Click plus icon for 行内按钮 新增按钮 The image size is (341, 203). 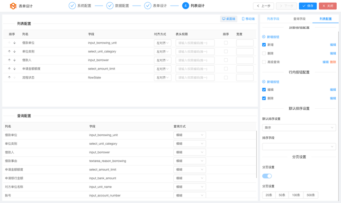(264, 82)
